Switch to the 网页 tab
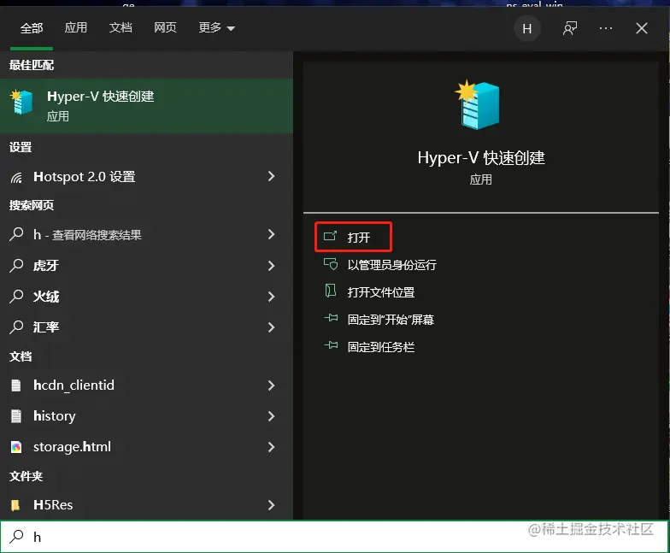 (166, 27)
